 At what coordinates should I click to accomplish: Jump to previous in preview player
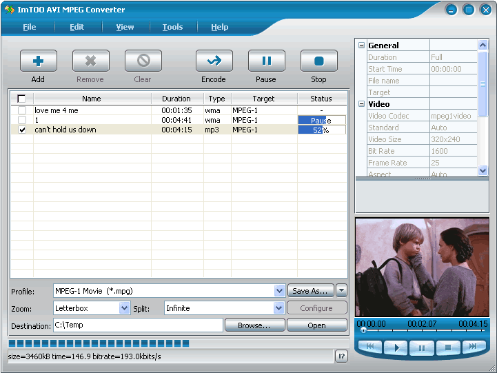[370, 347]
